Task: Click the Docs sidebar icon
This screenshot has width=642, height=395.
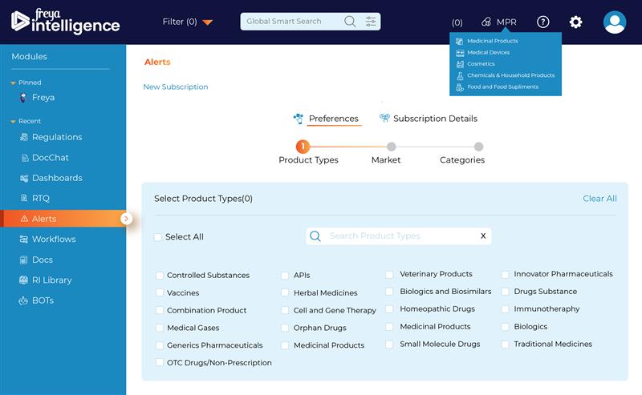Action: tap(24, 260)
